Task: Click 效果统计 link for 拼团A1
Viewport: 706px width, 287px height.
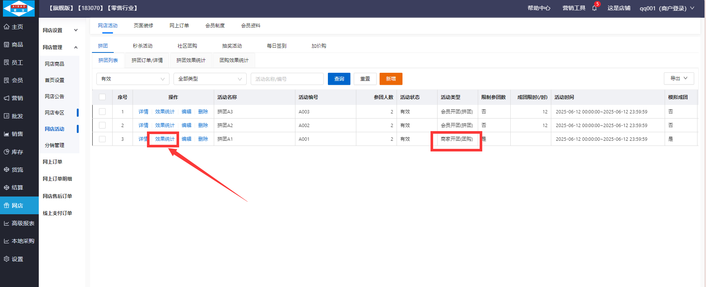Action: pos(165,139)
